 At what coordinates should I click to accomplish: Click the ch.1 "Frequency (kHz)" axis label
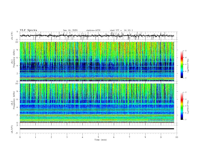point(14,59)
